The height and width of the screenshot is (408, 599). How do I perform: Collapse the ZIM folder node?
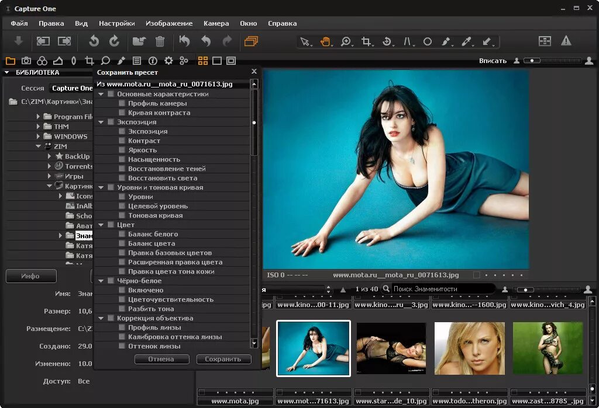point(38,146)
